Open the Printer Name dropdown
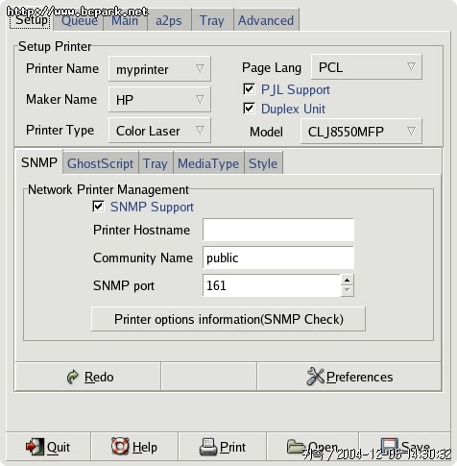The height and width of the screenshot is (466, 457). (x=159, y=69)
